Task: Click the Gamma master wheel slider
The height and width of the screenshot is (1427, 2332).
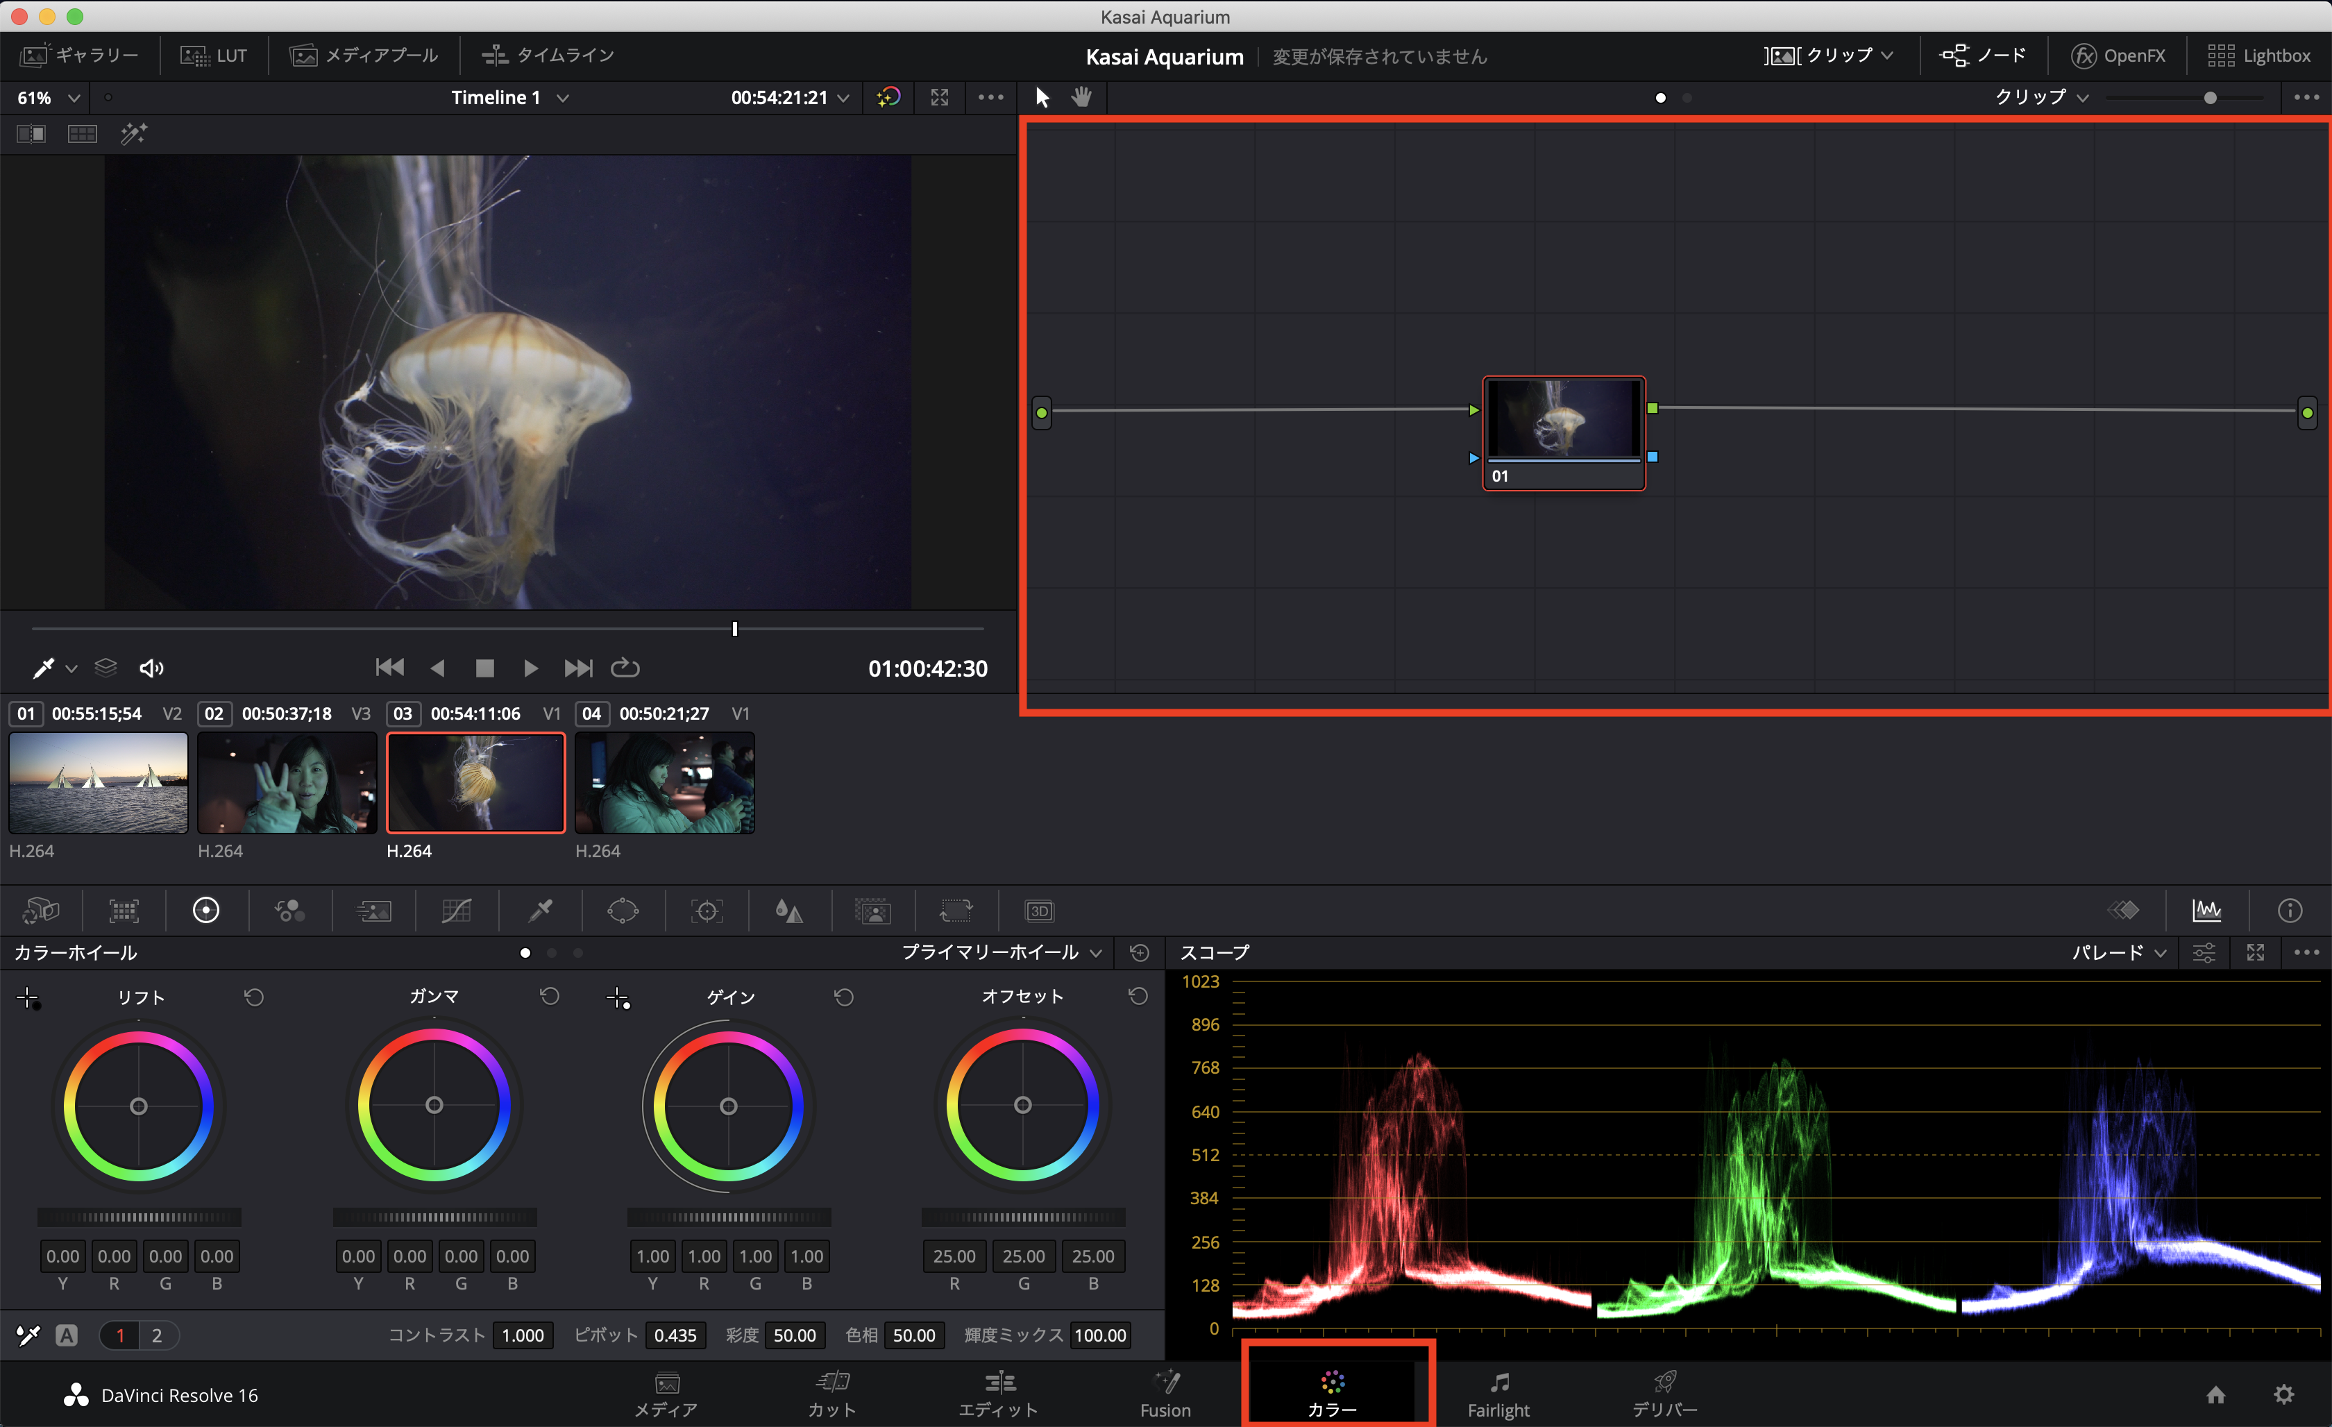Action: tap(434, 1217)
